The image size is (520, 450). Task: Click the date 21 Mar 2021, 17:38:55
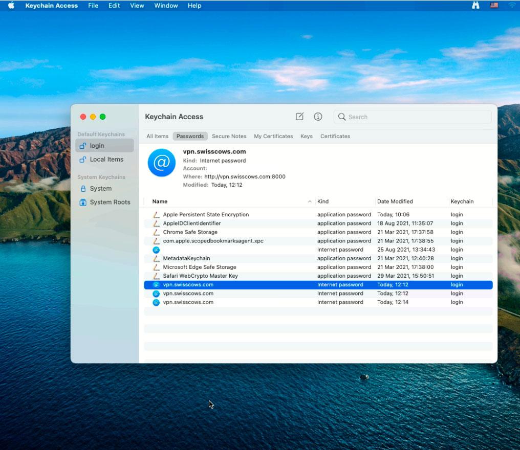pos(405,241)
